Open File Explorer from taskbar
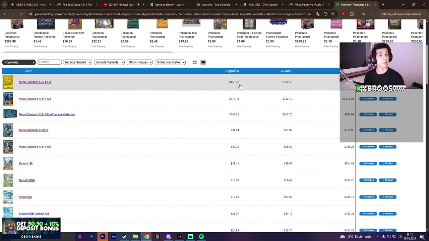 135,237
